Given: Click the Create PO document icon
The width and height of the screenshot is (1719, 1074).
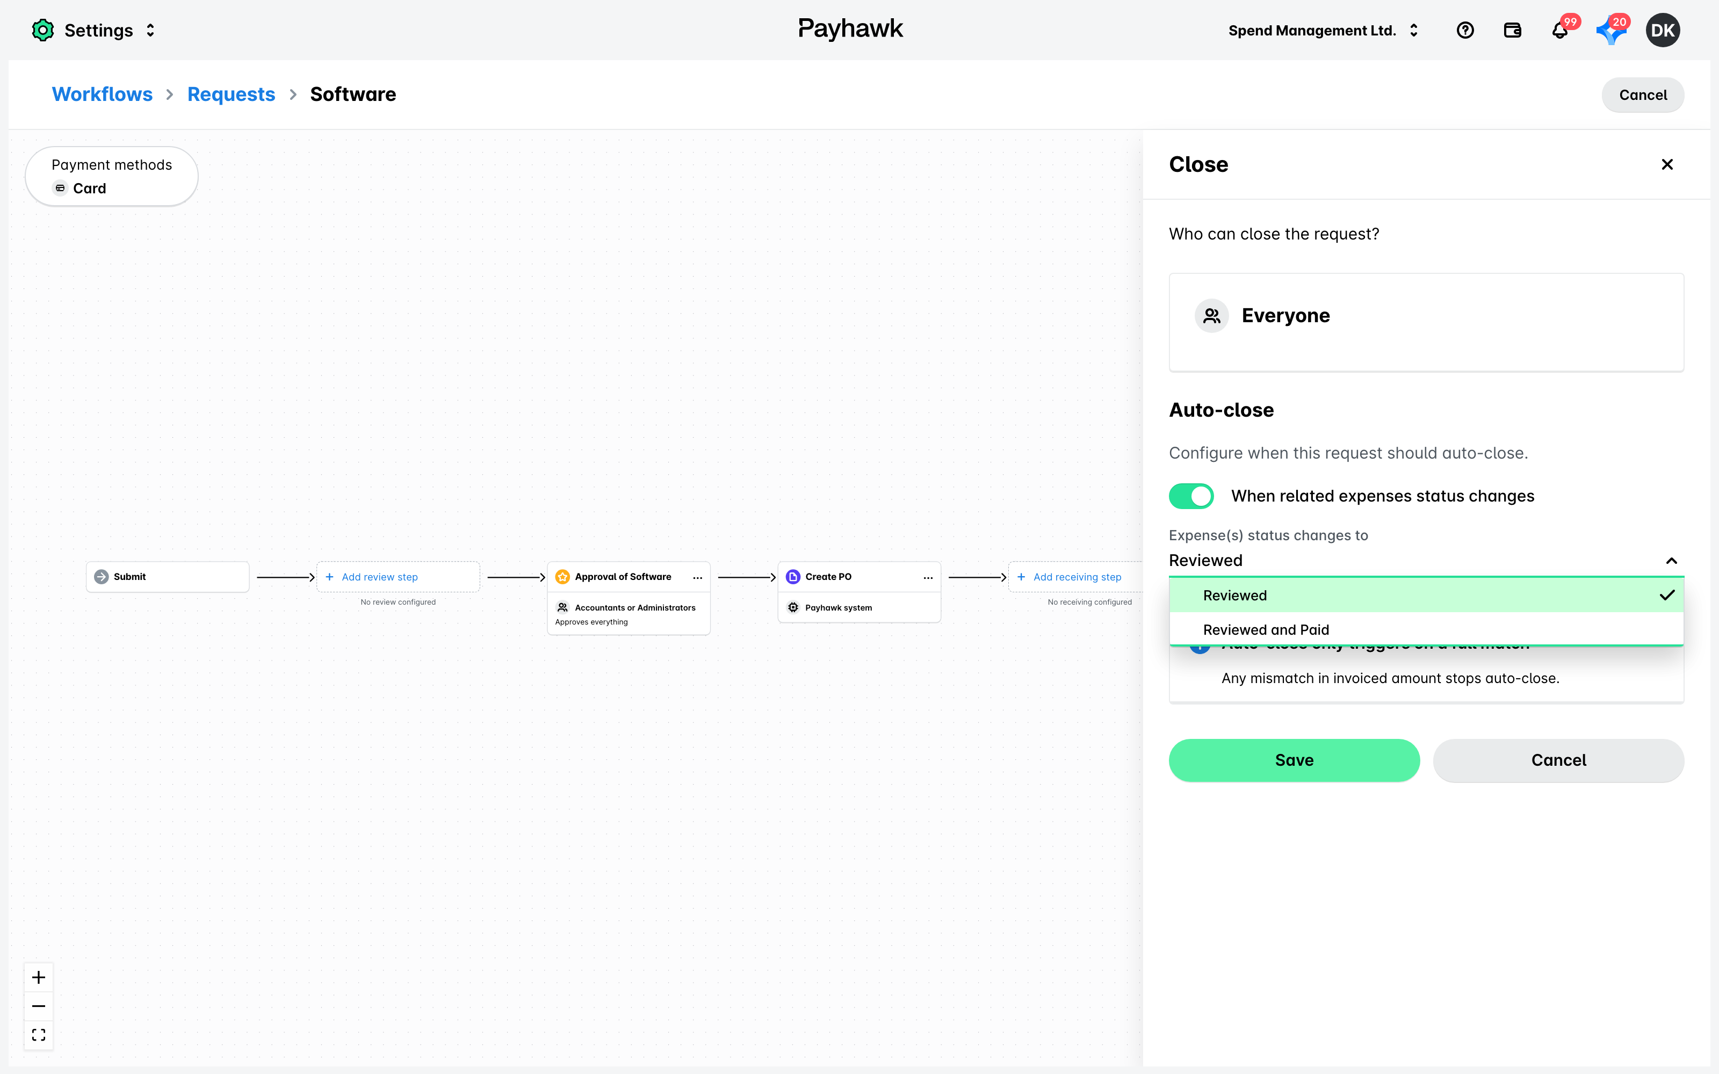Looking at the screenshot, I should 793,577.
